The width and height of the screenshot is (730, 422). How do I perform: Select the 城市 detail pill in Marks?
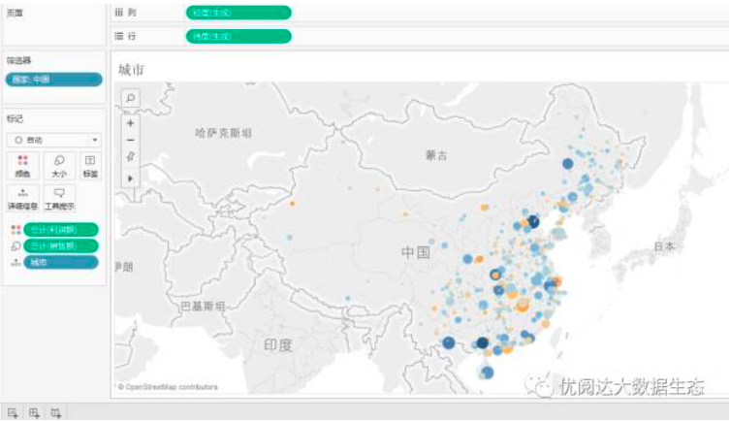click(x=61, y=262)
